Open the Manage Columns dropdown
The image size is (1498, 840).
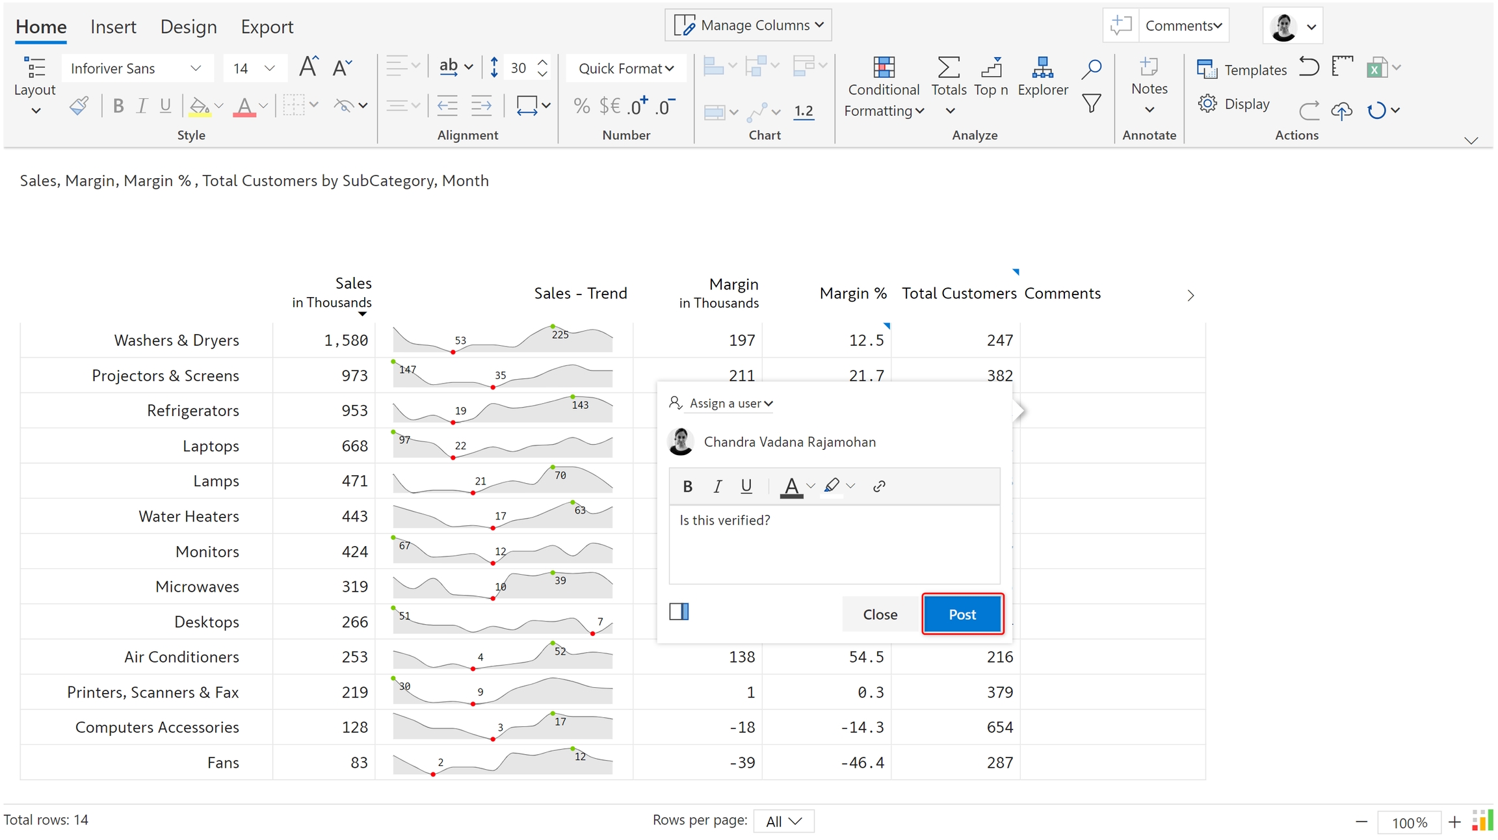click(x=748, y=25)
